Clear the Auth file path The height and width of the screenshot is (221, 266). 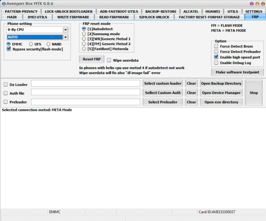coord(192,93)
